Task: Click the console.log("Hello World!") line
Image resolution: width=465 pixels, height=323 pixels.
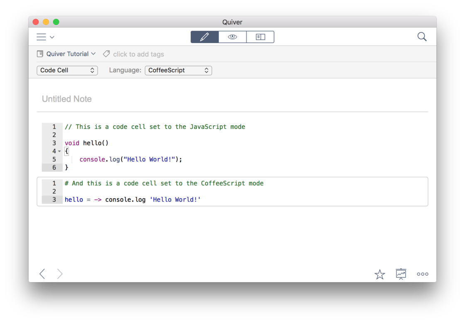Action: pyautogui.click(x=131, y=159)
